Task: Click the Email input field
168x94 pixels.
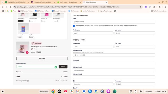Action: (114, 22)
